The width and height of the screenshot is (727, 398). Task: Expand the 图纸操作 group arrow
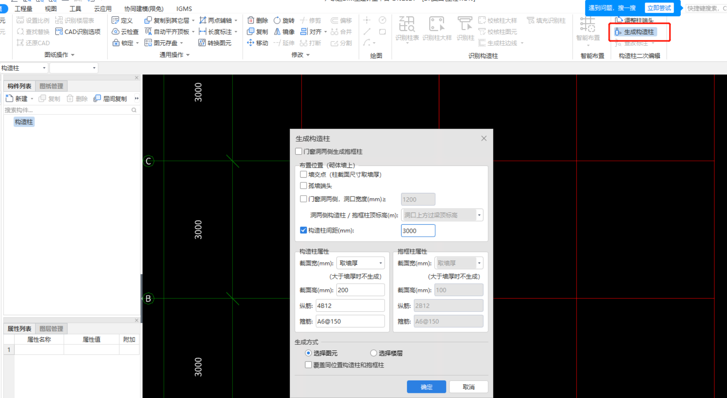point(73,55)
